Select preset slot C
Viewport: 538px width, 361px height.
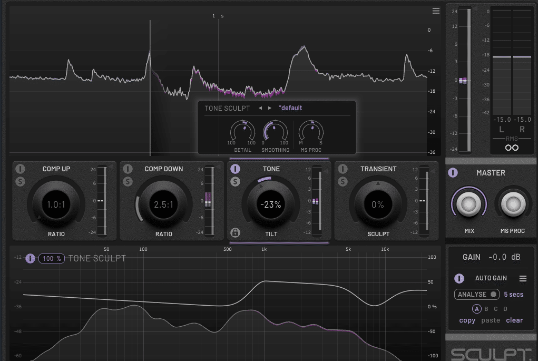point(496,309)
